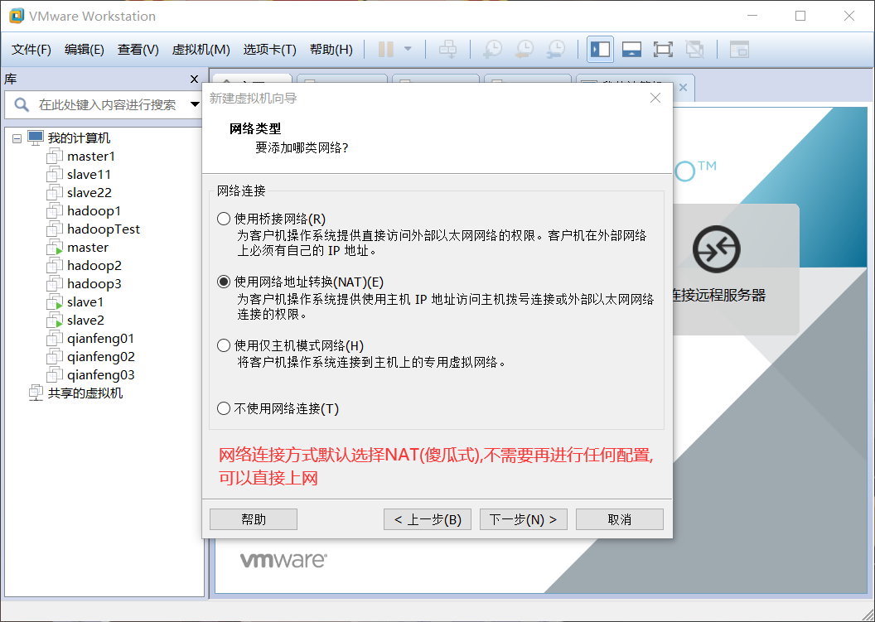875x622 pixels.
Task: Select slave22 in the library tree
Action: click(x=89, y=193)
